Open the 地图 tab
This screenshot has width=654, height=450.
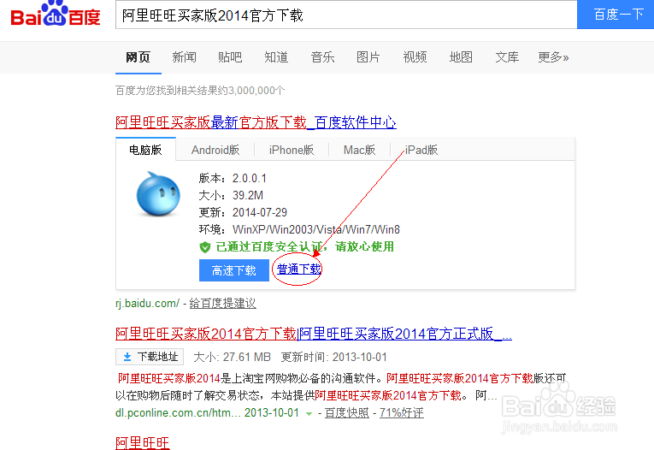point(461,57)
